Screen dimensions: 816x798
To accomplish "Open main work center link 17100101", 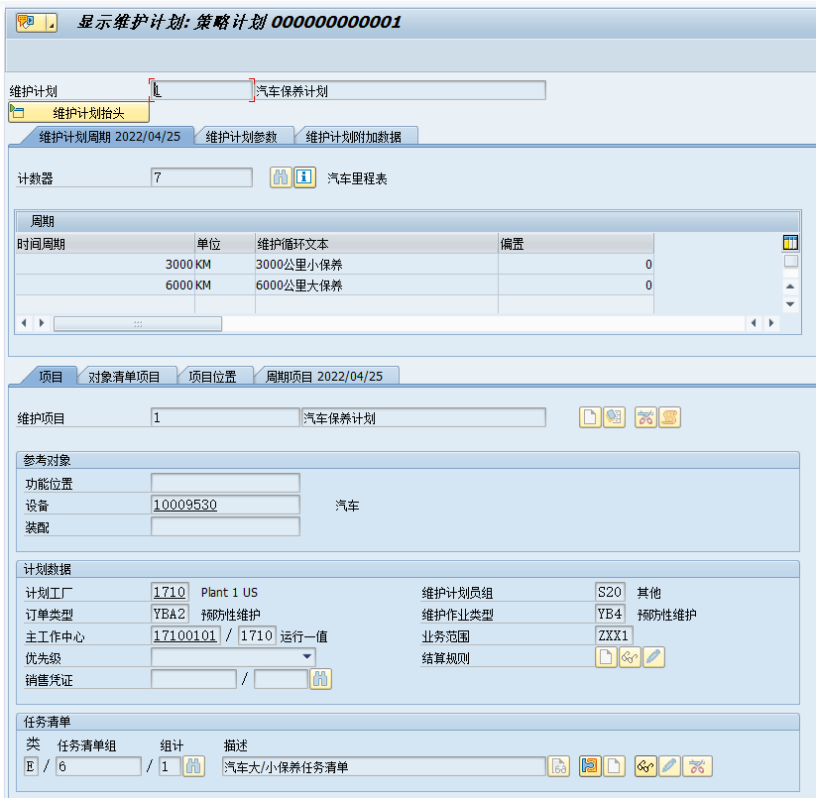I will [185, 635].
